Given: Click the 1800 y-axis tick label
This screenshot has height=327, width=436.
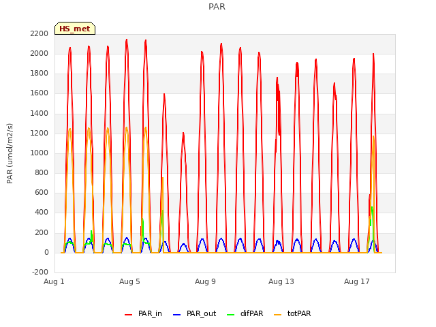Looking at the screenshot, I should (40, 74).
